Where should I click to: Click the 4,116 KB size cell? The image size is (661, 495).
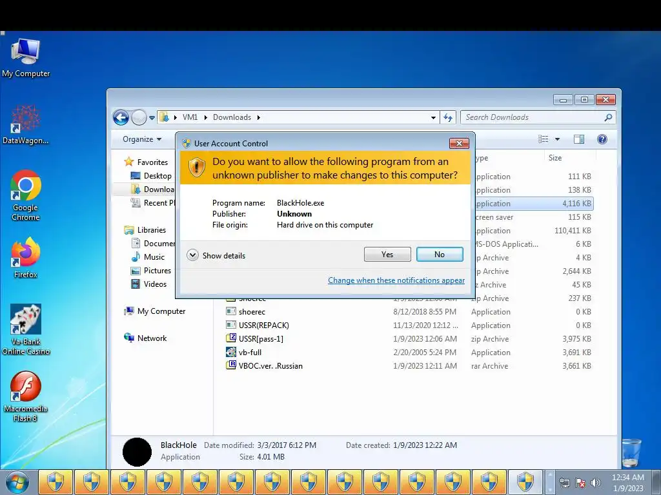click(x=576, y=203)
